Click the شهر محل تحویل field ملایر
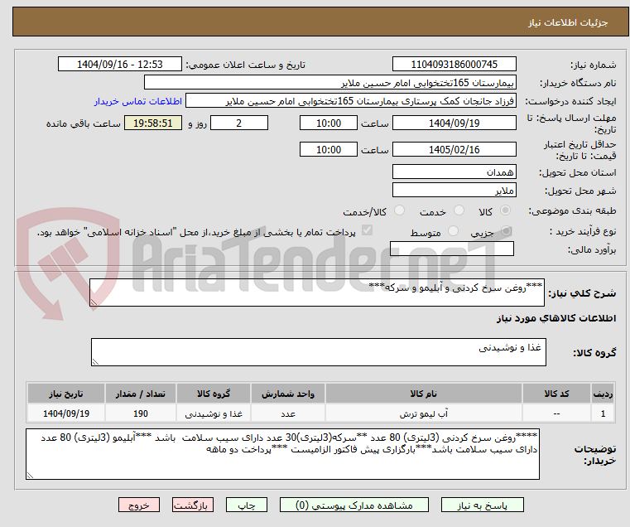The image size is (630, 527). [x=454, y=190]
